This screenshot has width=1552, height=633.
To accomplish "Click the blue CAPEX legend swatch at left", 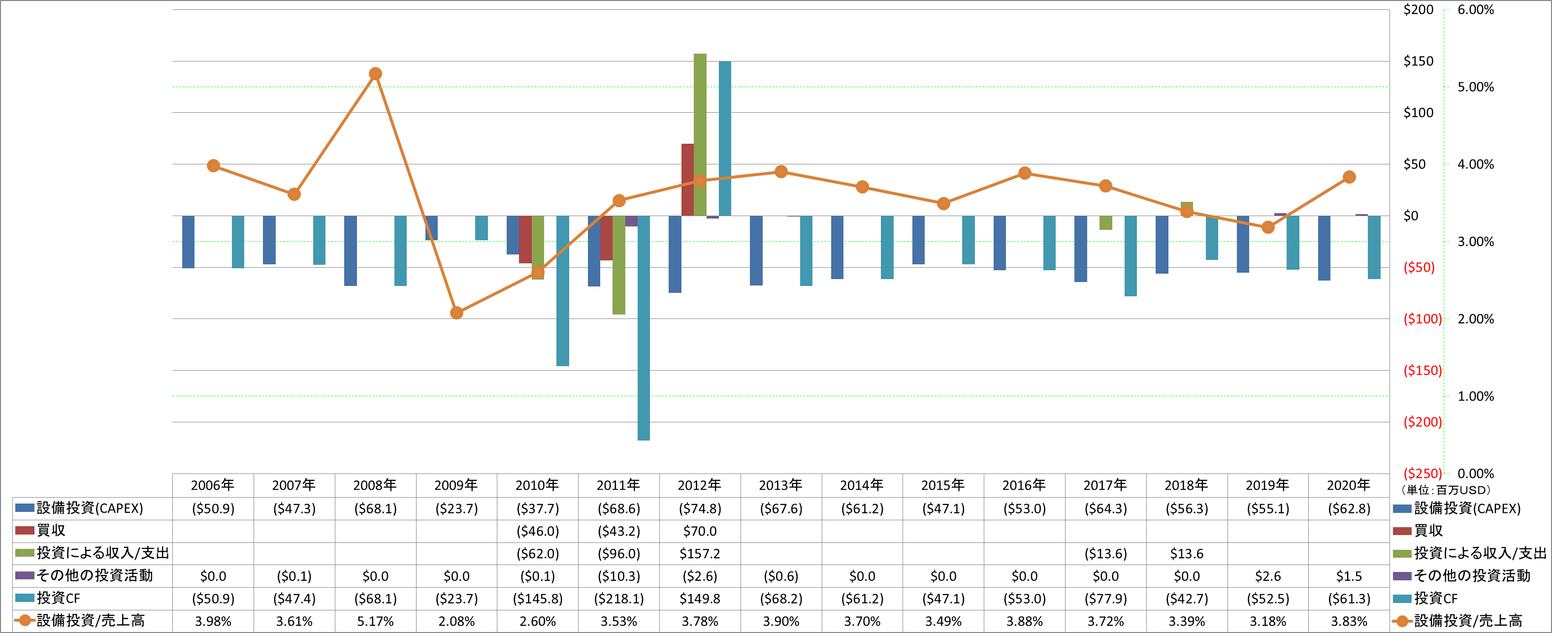I will tap(25, 507).
